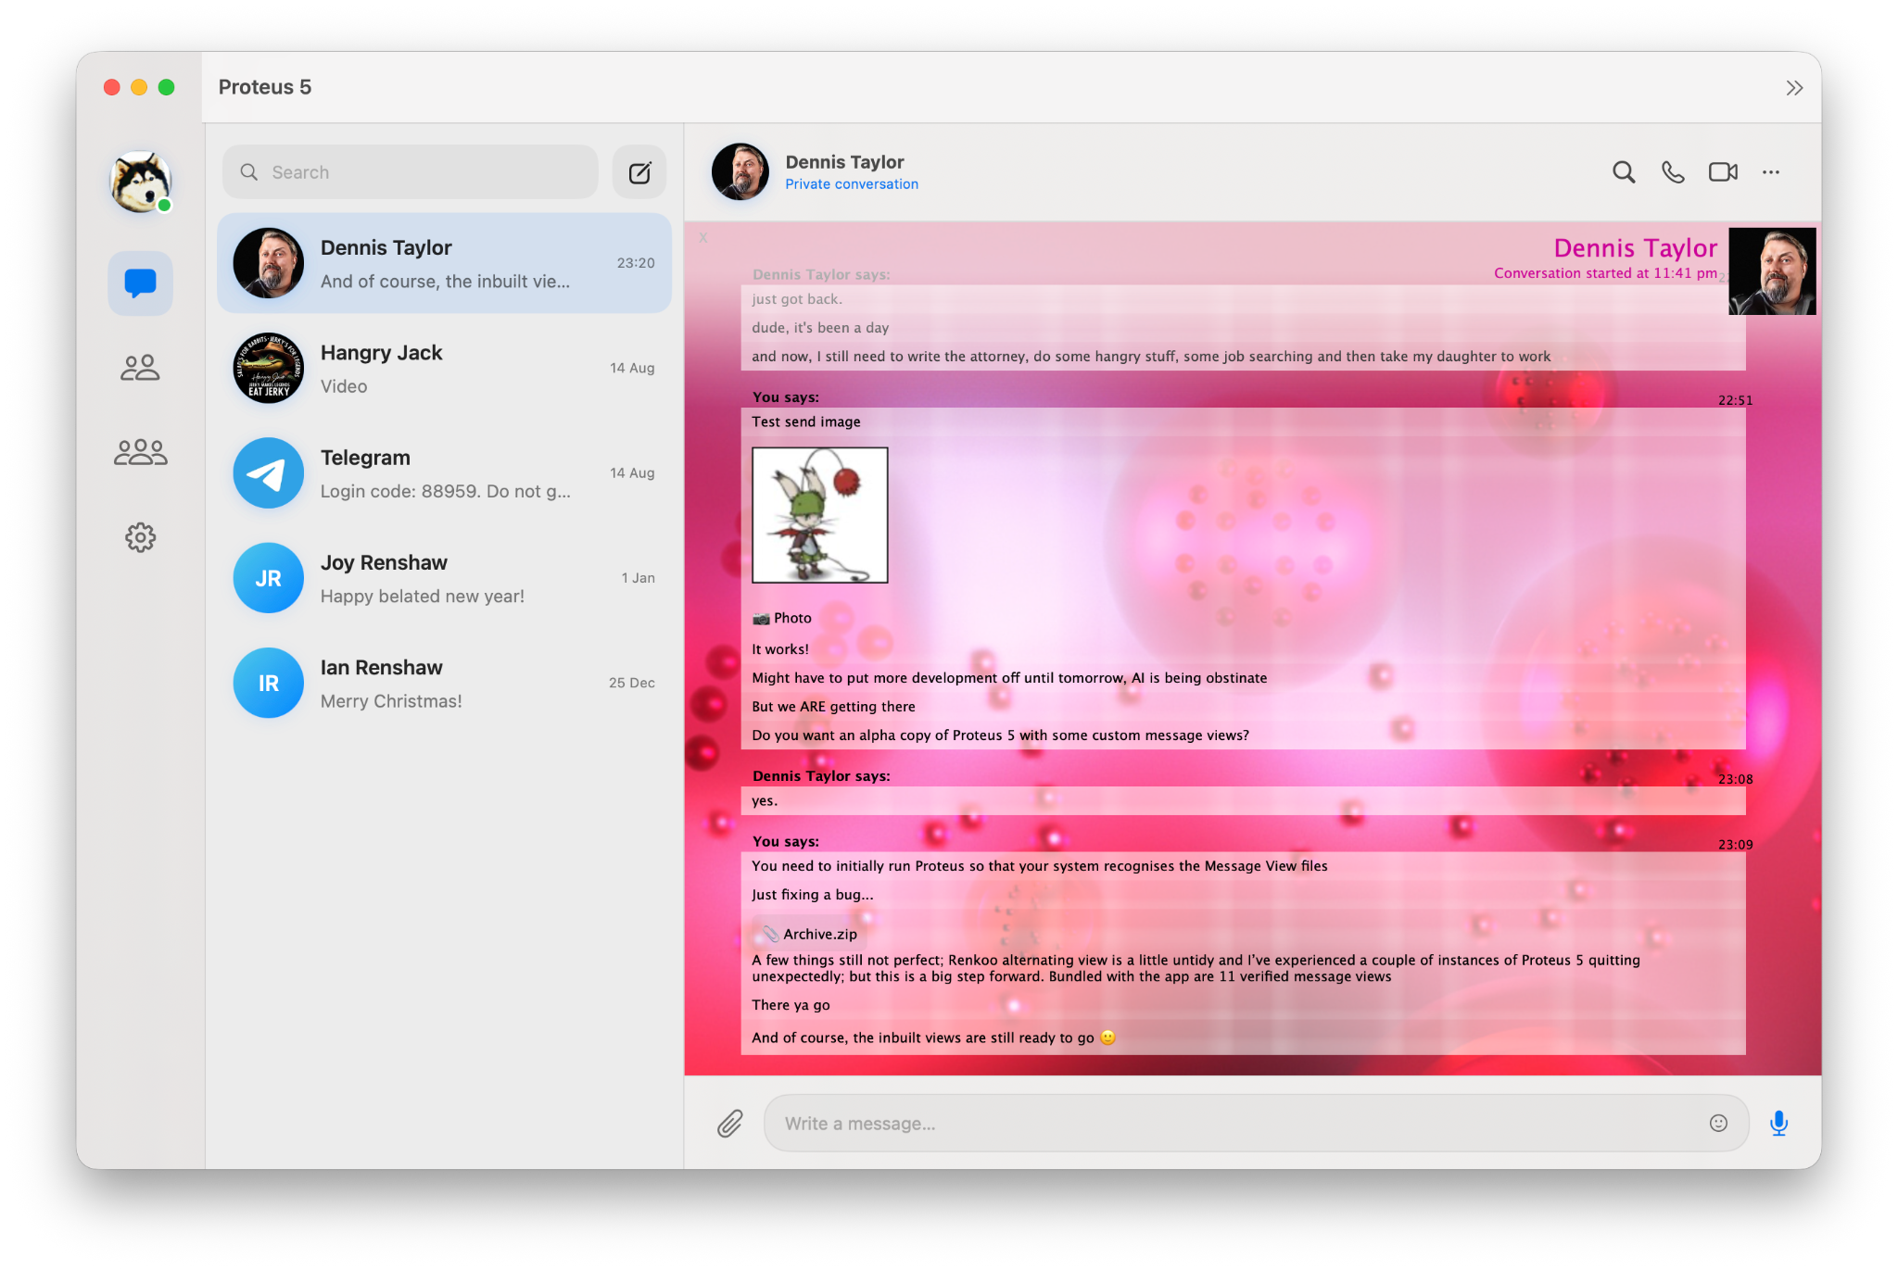This screenshot has width=1898, height=1270.
Task: Open the Groups three-person icon
Action: point(140,452)
